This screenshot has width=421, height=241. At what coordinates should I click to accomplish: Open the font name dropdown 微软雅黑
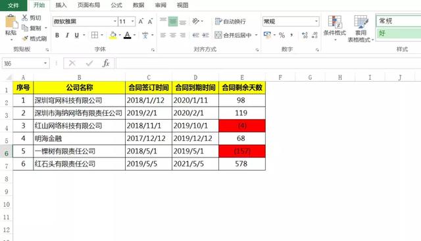click(x=115, y=21)
